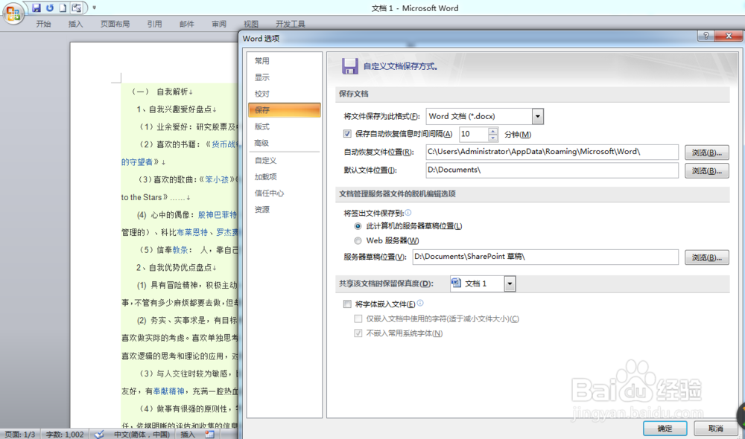
Task: Select 校对 category in Word Options
Action: click(x=284, y=94)
